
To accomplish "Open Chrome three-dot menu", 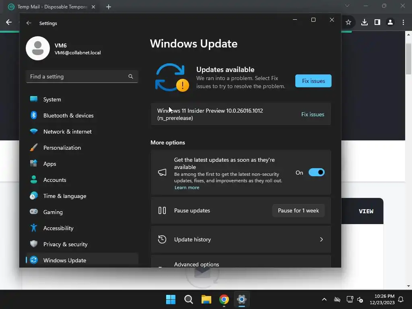I will (x=403, y=23).
